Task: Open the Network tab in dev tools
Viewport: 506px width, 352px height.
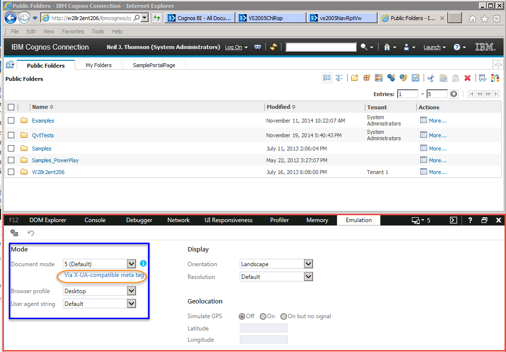Action: (178, 220)
